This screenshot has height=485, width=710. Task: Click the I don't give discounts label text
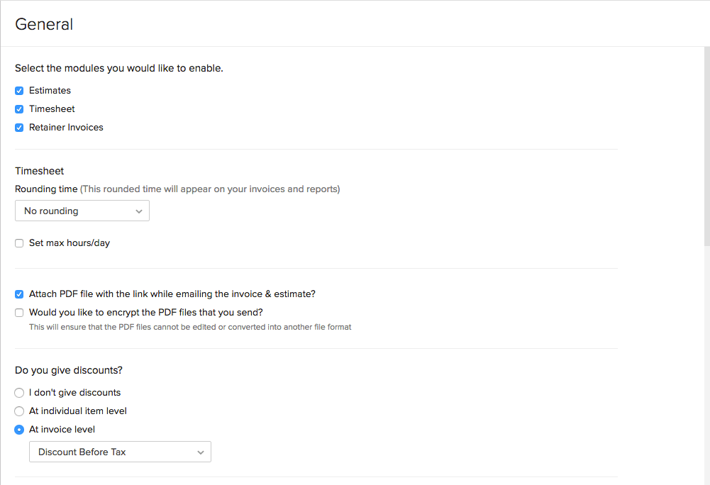(75, 393)
